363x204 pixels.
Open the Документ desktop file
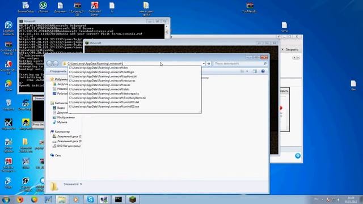coord(60,7)
